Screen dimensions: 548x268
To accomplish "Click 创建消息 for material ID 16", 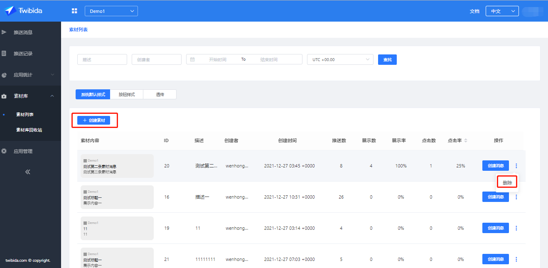I will 496,197.
